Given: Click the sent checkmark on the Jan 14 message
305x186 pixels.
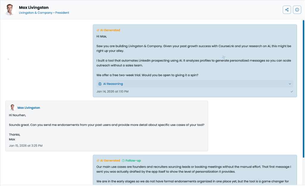Looking at the screenshot, I should (292, 92).
